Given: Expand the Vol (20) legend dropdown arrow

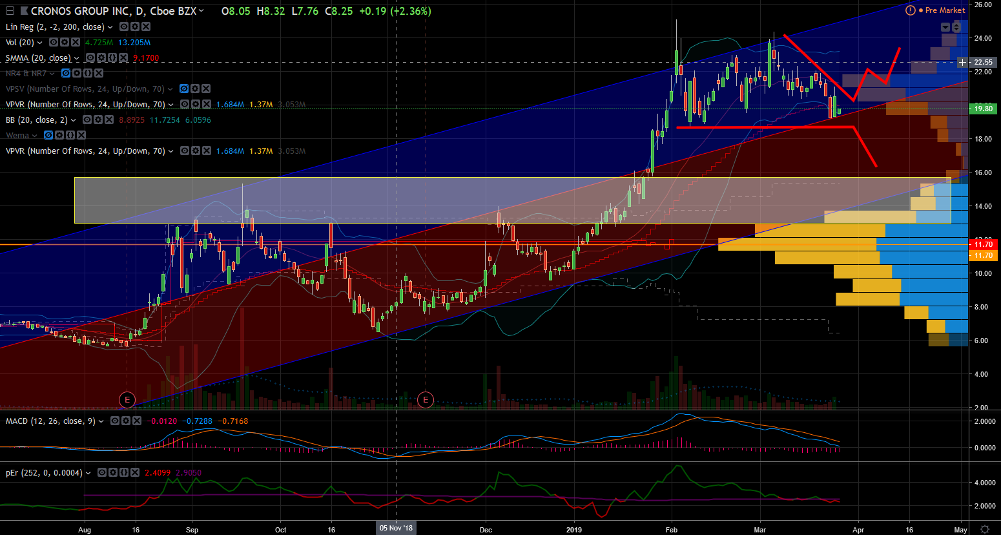Looking at the screenshot, I should [x=40, y=43].
